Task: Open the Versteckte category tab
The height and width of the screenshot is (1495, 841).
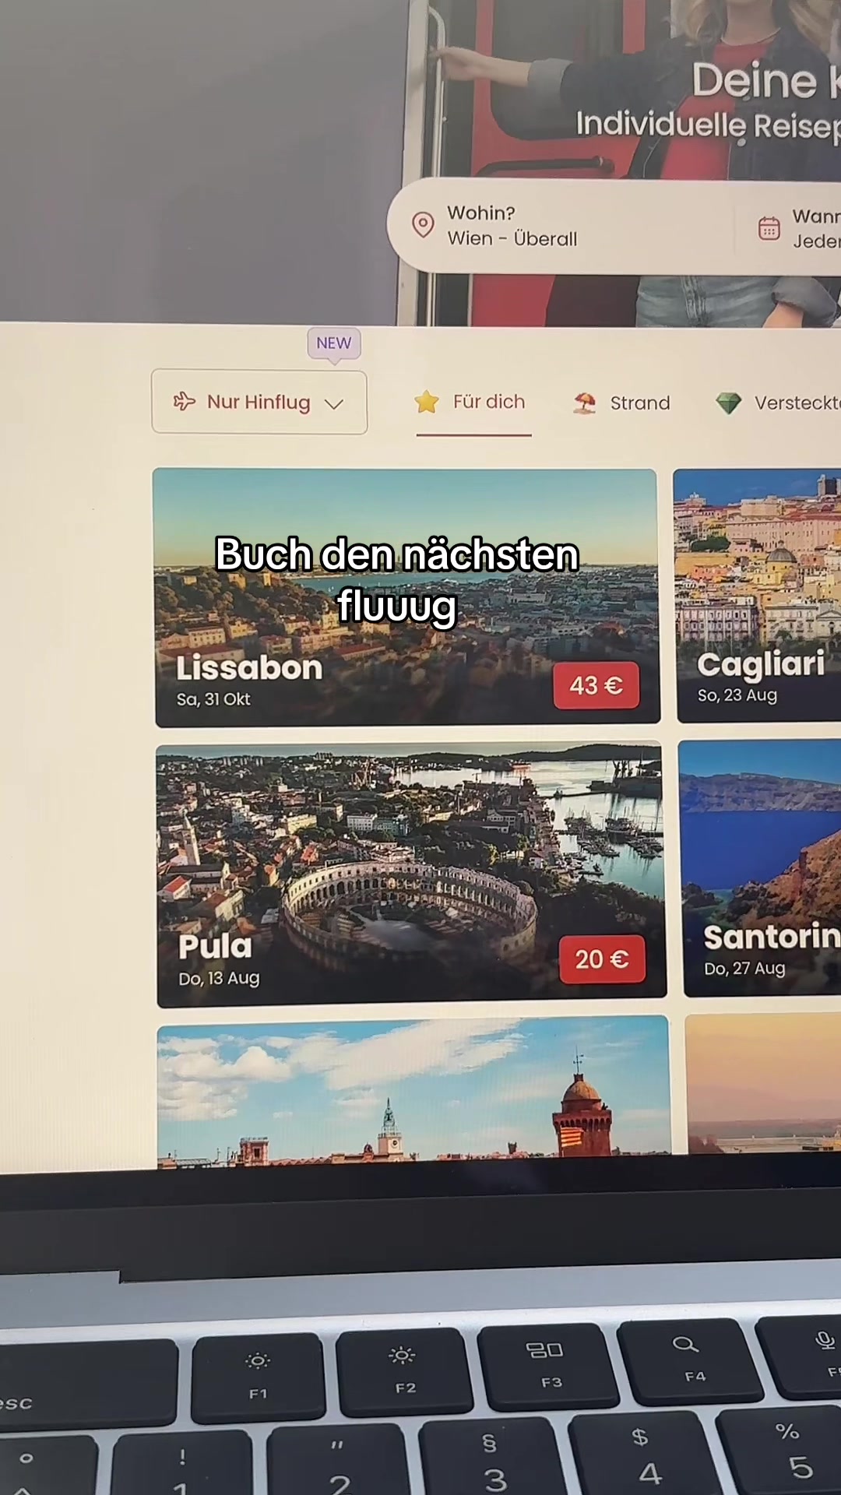Action: [778, 403]
